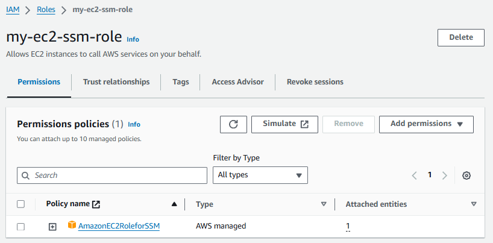Click the Type column header label
This screenshot has width=493, height=243.
(204, 204)
